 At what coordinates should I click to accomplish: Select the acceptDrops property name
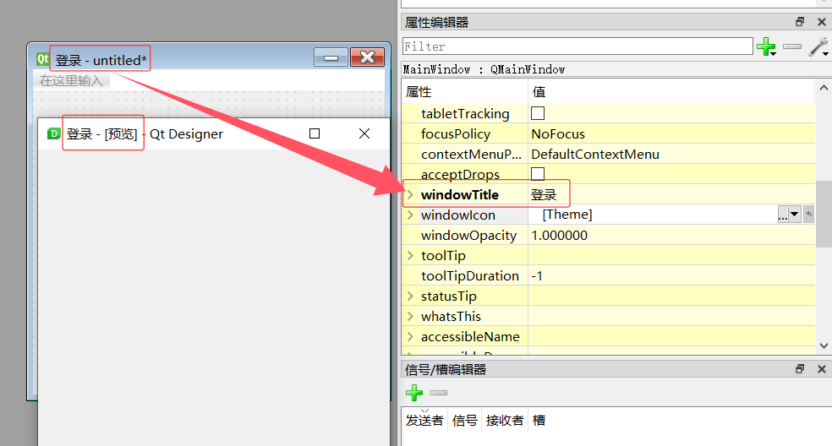460,175
